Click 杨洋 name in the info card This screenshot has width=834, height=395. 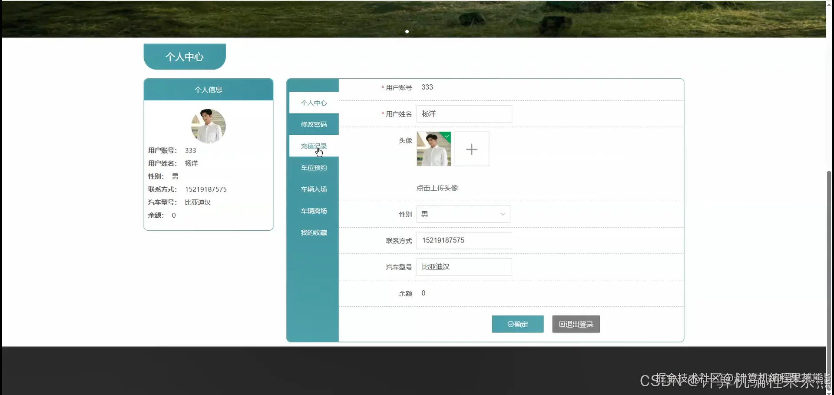(192, 163)
